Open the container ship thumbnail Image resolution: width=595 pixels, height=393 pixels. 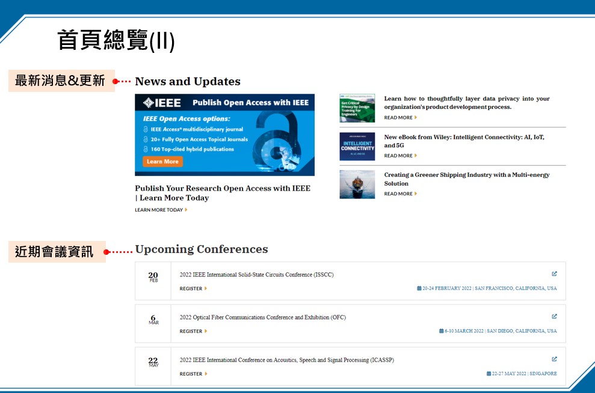pyautogui.click(x=357, y=184)
